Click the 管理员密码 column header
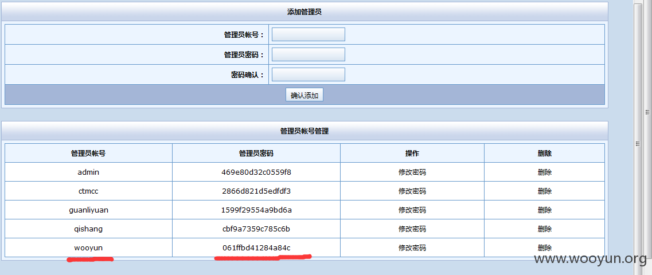The width and height of the screenshot is (652, 275). point(256,154)
